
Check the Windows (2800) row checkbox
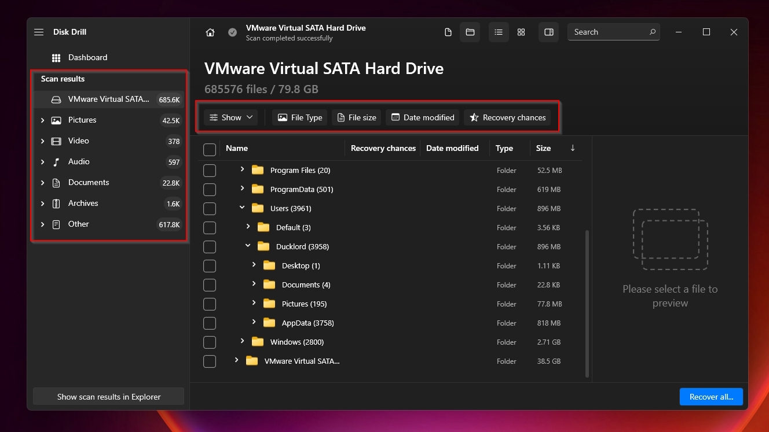click(x=210, y=342)
